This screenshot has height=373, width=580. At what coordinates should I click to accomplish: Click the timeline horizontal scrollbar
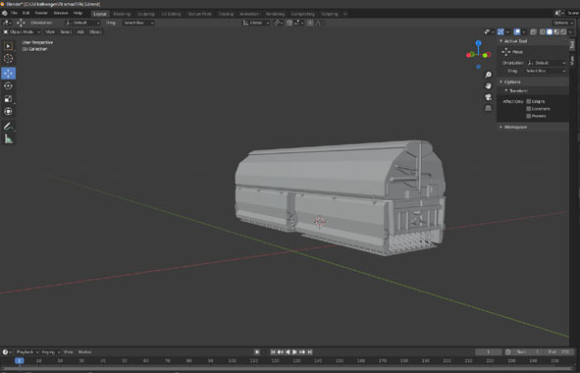coord(289,369)
